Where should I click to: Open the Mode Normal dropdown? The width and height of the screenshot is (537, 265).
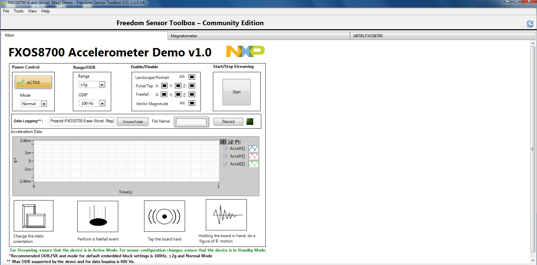click(44, 104)
